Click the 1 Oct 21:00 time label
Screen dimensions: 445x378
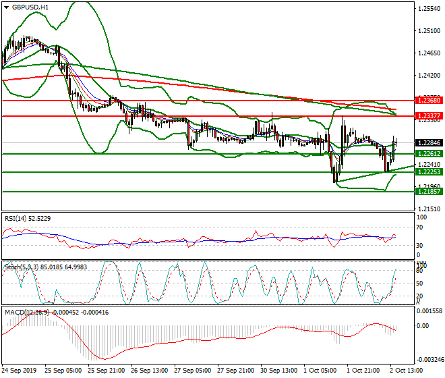tap(363, 371)
